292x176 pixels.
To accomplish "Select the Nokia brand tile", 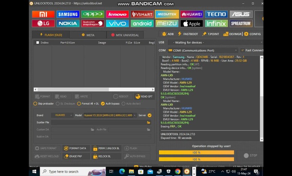I will pos(68,24).
